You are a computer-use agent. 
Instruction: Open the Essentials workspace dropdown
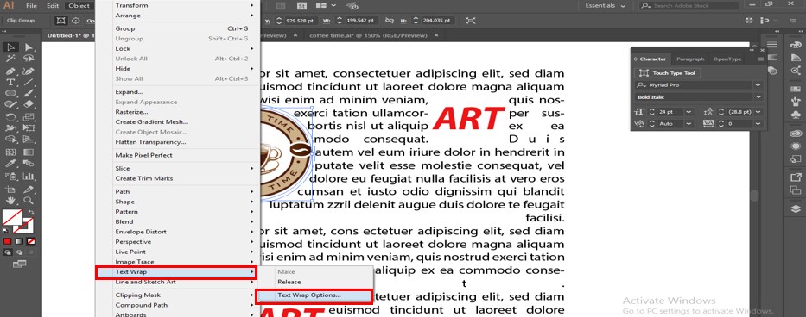605,6
